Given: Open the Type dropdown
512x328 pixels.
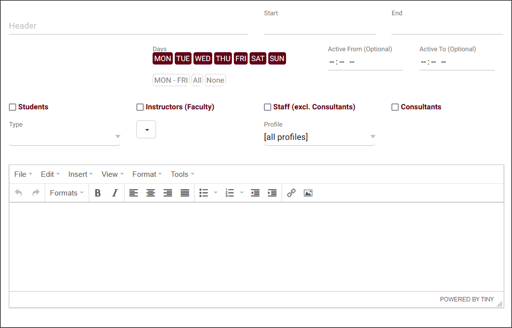Looking at the screenshot, I should pyautogui.click(x=64, y=137).
